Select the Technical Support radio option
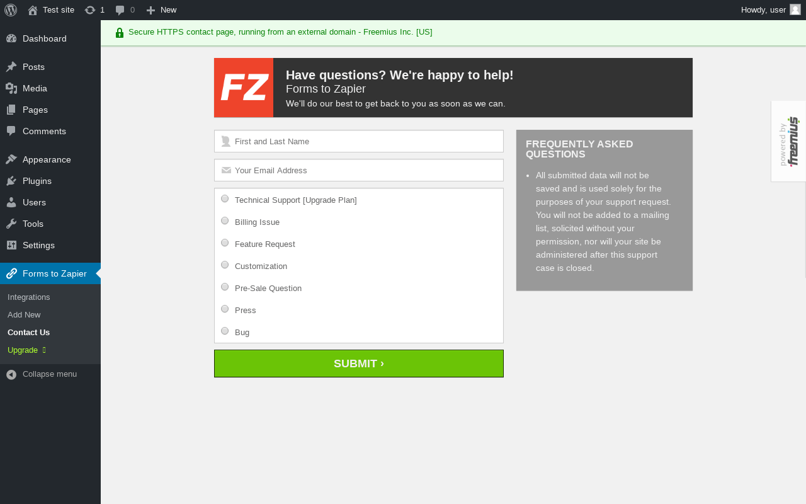 pos(225,199)
